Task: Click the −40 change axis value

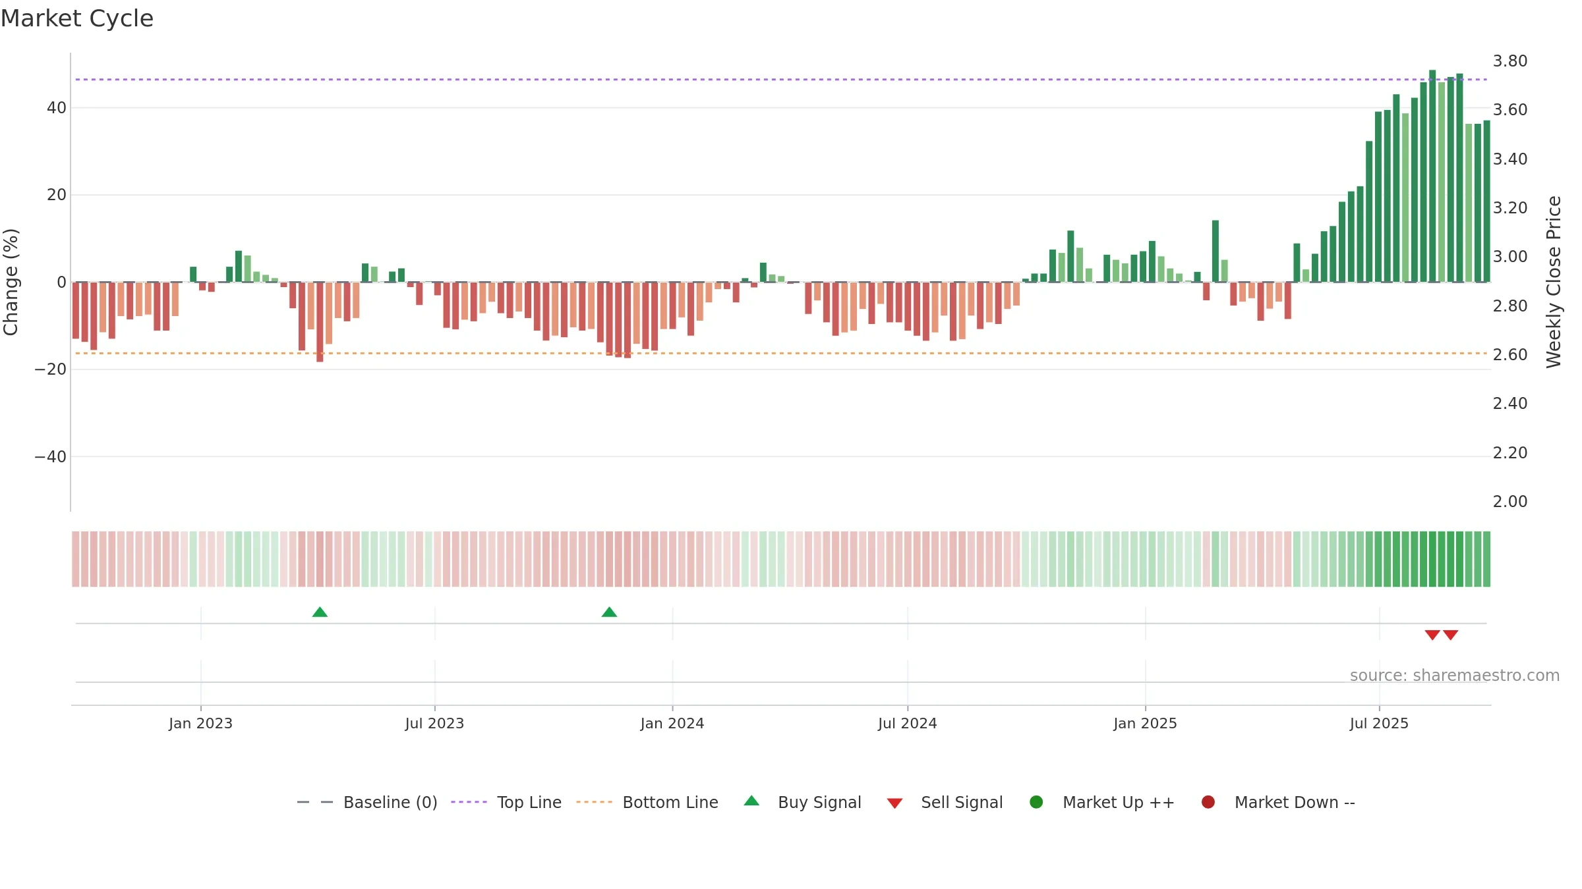Action: [x=51, y=457]
